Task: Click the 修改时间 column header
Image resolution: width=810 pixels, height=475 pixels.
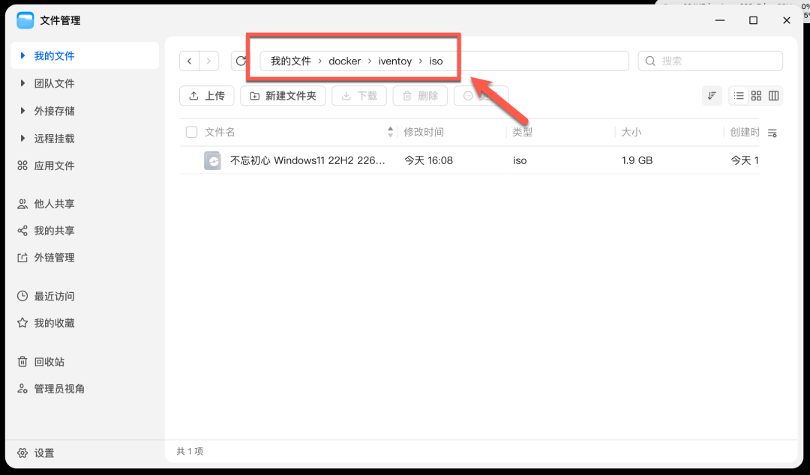Action: 424,132
